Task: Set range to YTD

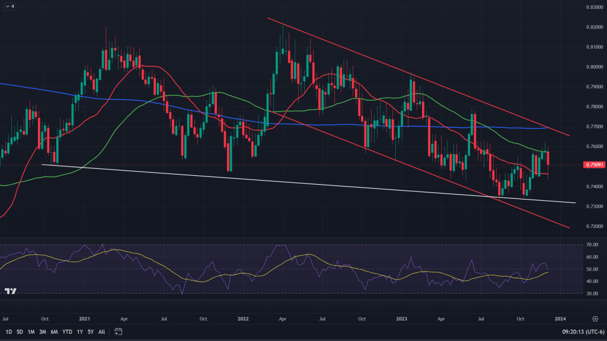Action: pos(66,332)
